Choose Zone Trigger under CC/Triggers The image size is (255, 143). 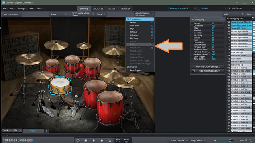tap(135, 70)
